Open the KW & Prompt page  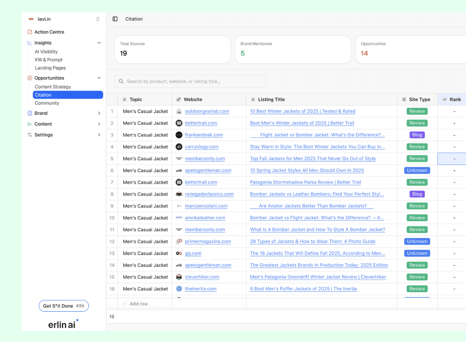pos(49,60)
